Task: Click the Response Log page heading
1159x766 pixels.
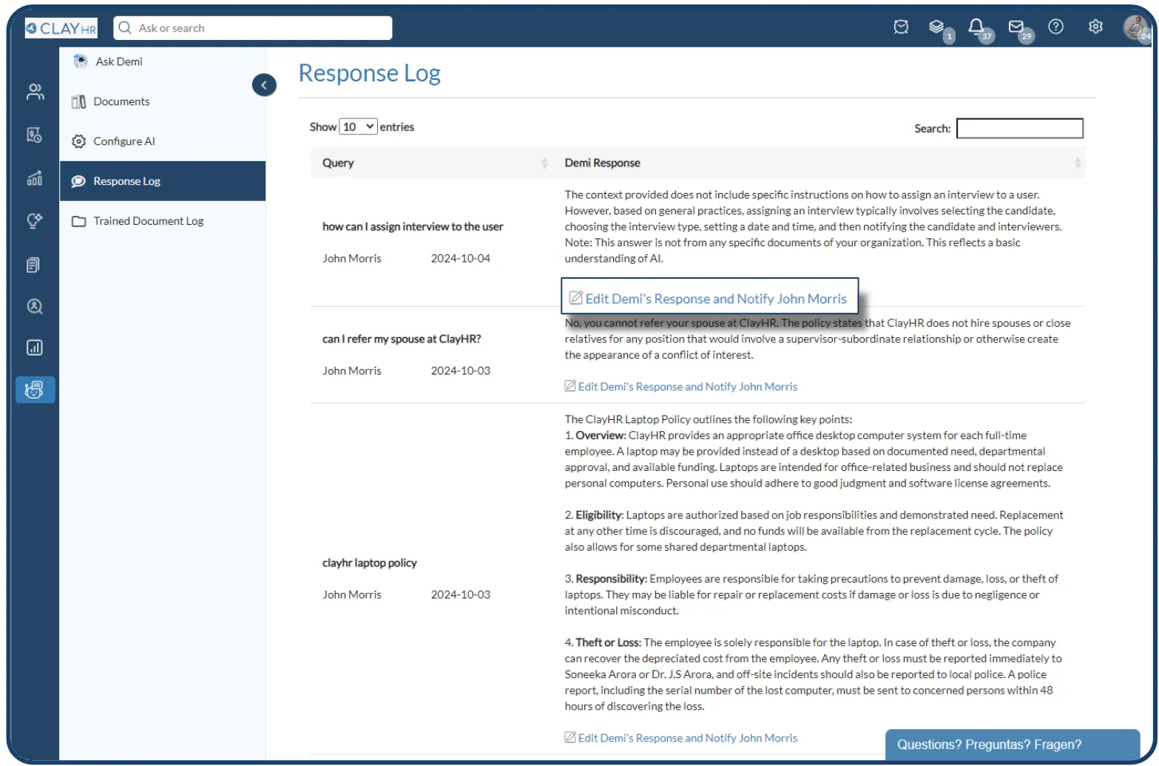Action: pyautogui.click(x=370, y=73)
